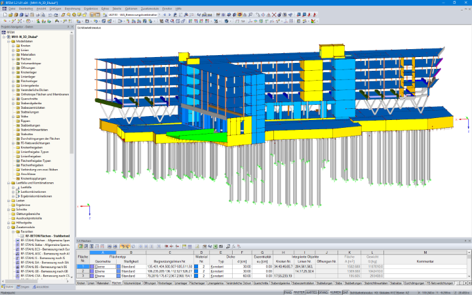Go to the previous load case with the left arrow

(x=165, y=14)
